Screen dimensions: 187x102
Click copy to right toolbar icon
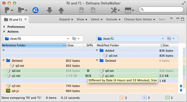coord(81,10)
